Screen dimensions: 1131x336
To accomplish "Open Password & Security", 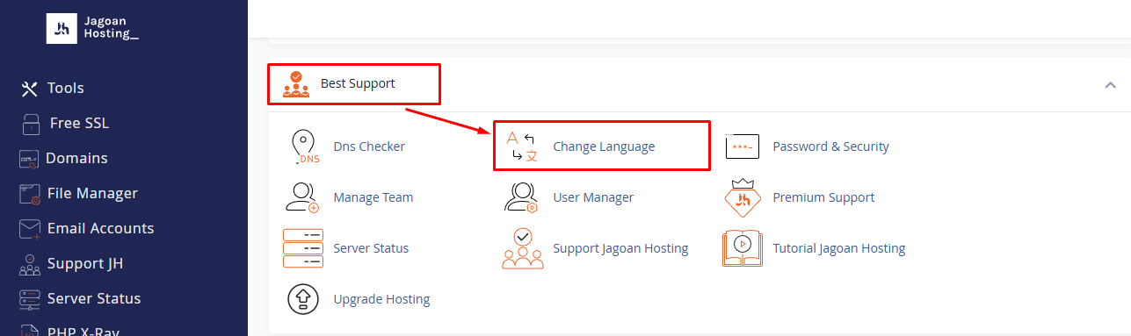I will pyautogui.click(x=830, y=147).
